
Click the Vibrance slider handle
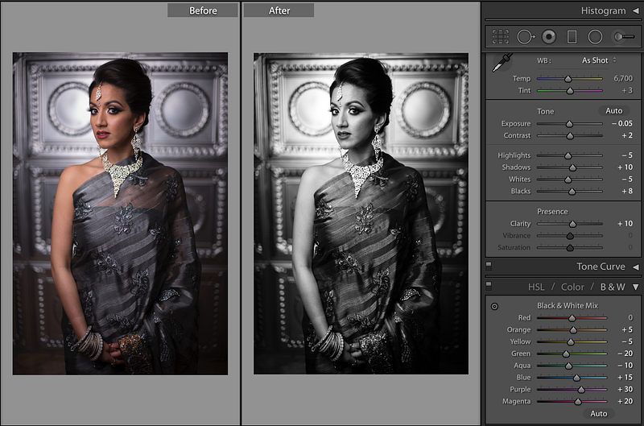pos(570,236)
